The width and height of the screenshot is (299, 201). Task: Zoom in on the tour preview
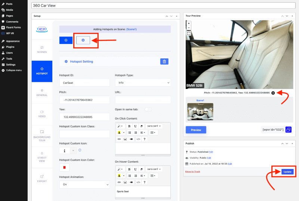tap(189, 23)
